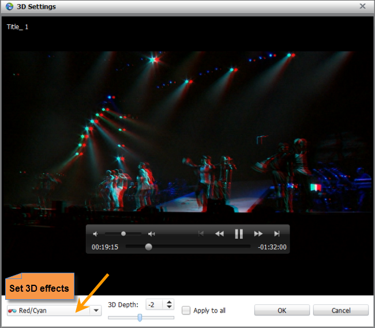Skip to next chapter in the player
375x328 pixels.
pos(277,233)
